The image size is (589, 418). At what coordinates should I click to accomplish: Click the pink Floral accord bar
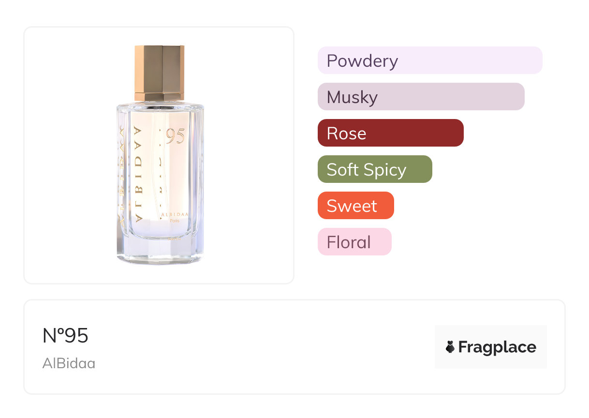tap(354, 242)
